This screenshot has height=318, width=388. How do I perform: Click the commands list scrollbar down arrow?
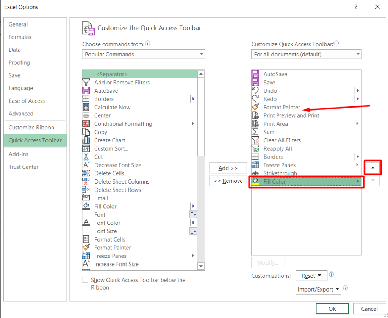(x=201, y=266)
